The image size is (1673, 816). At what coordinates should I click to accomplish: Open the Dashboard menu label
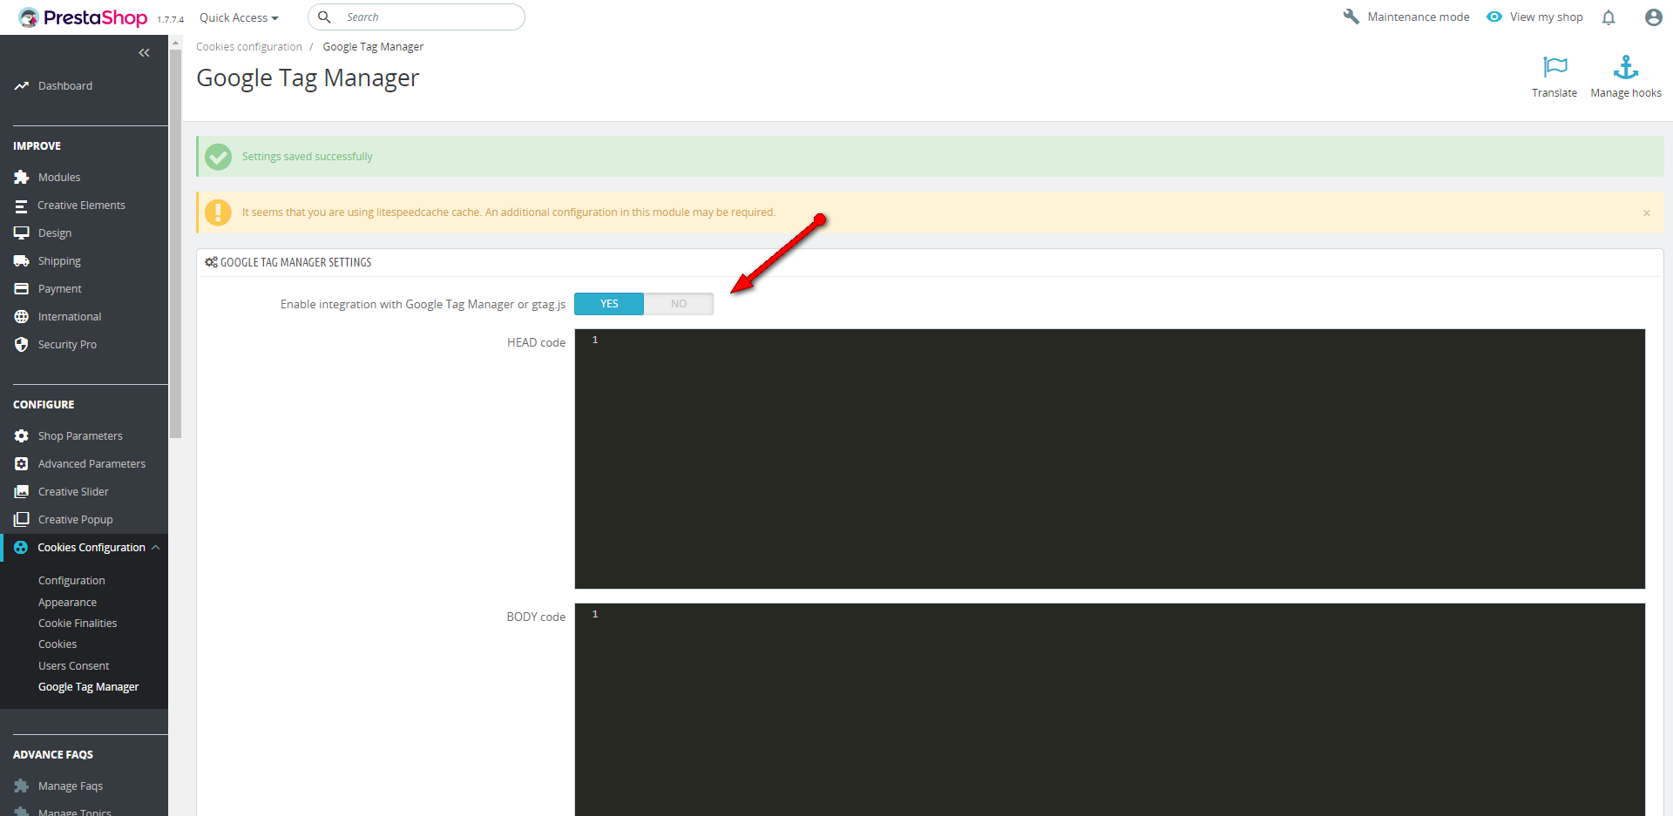coord(65,86)
